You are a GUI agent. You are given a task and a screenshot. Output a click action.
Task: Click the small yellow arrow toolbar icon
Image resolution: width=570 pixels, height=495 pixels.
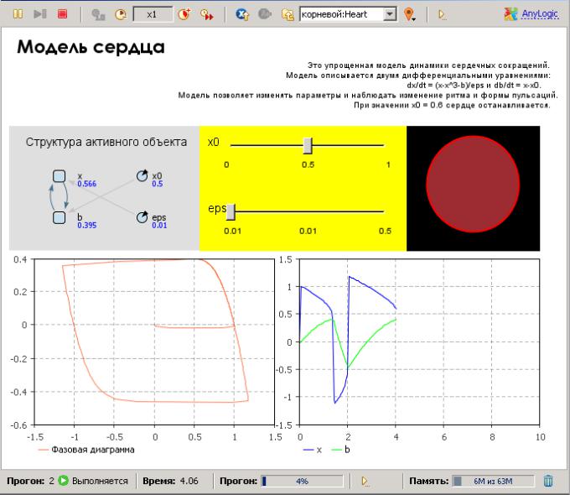pos(442,14)
